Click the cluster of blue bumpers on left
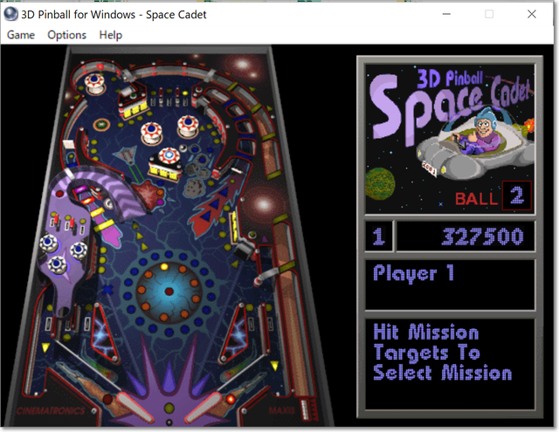Screen dimensions: 559x432 click(x=66, y=252)
